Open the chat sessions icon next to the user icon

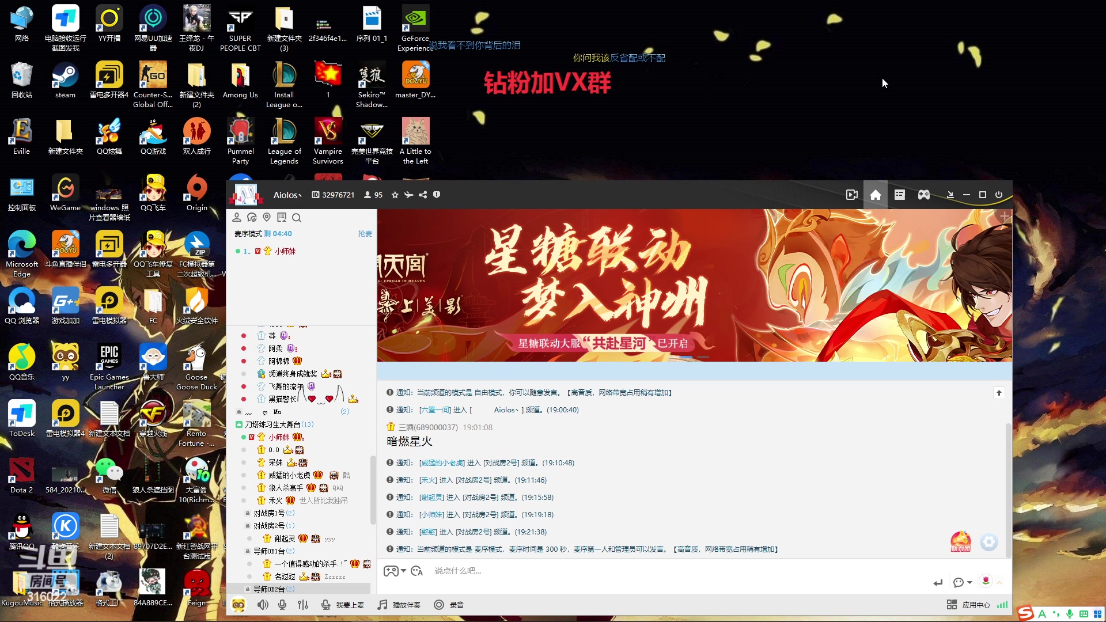pyautogui.click(x=252, y=217)
